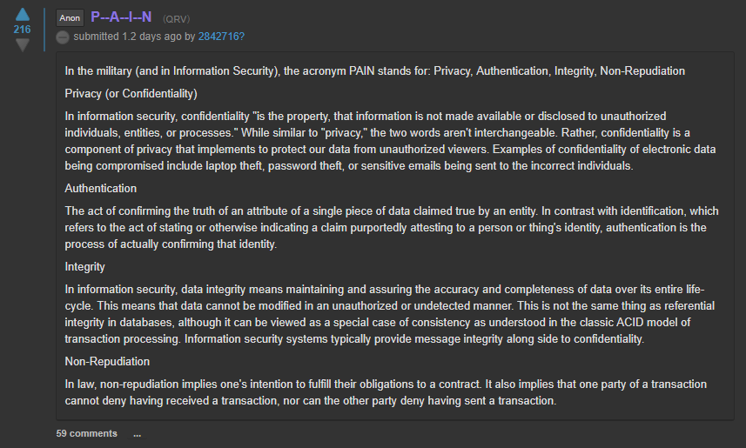Click the 'Non-Repudiation' heading text

click(x=107, y=361)
